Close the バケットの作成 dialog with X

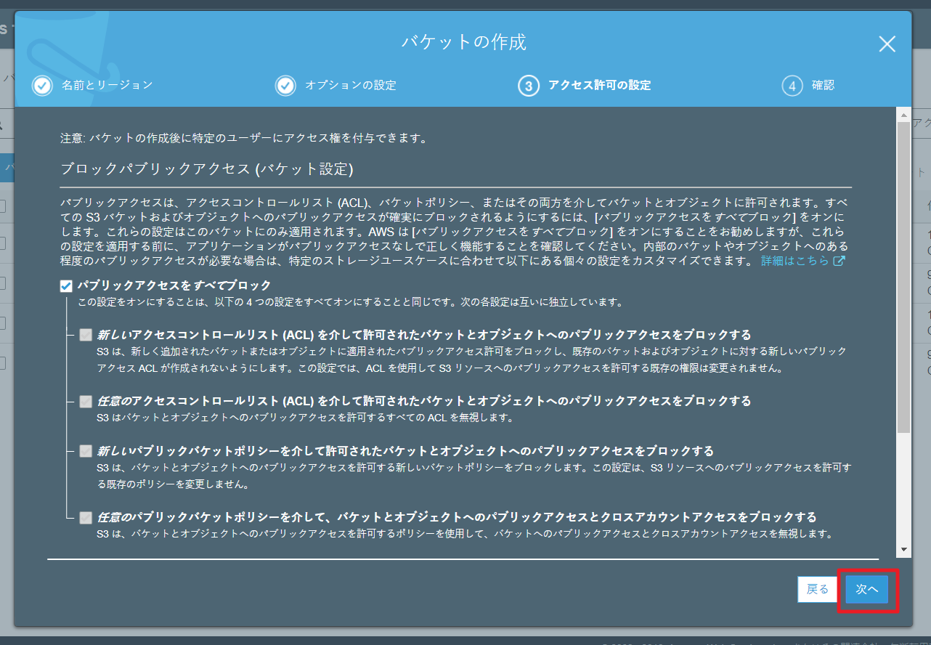click(x=887, y=44)
